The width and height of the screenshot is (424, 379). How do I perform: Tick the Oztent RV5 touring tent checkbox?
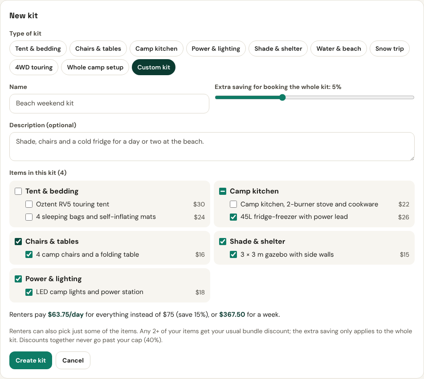[x=29, y=204]
